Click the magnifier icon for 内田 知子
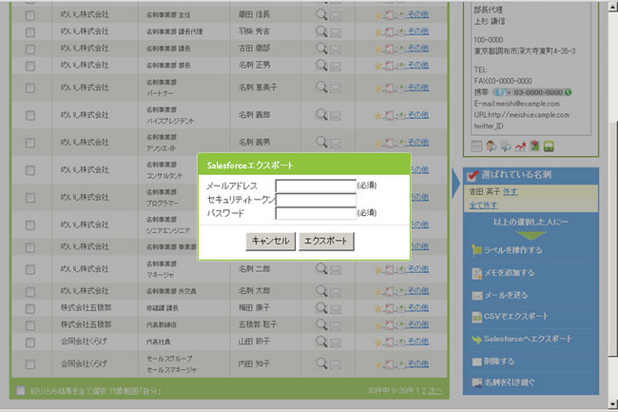Screen dimensions: 618x412 click(321, 363)
